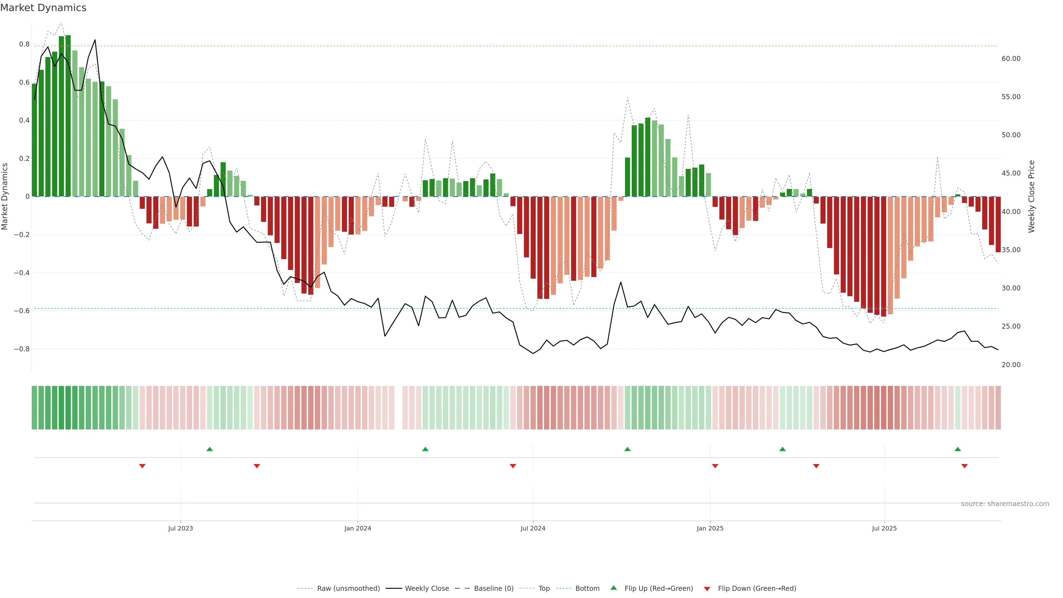Click the Flip Down triangle just after Jan 2025
The image size is (1063, 598).
[x=715, y=466]
